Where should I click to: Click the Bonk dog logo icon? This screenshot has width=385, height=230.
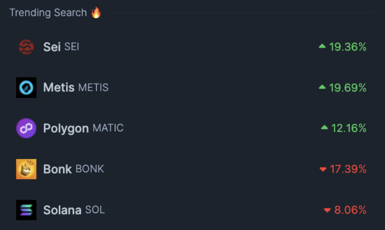[26, 169]
